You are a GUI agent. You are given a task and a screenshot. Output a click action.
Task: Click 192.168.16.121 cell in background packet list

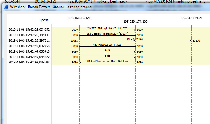pos(45,1)
